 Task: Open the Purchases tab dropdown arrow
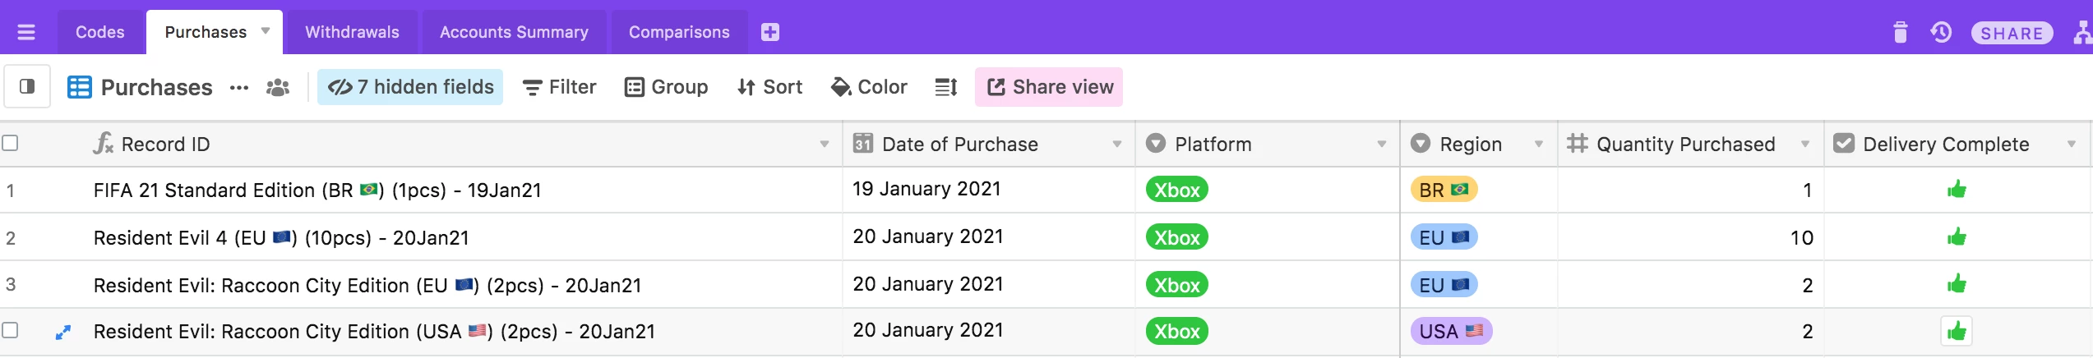pos(266,31)
